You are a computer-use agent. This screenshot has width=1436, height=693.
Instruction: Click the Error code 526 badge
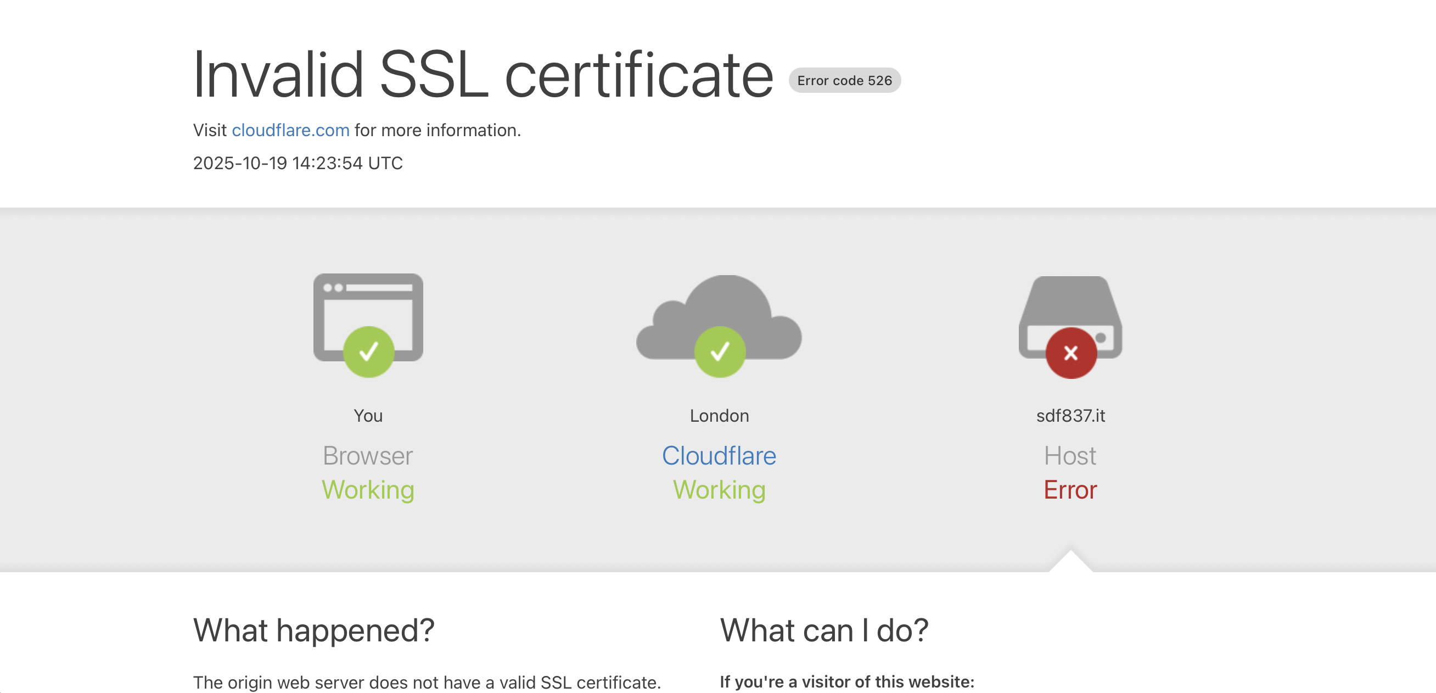844,80
